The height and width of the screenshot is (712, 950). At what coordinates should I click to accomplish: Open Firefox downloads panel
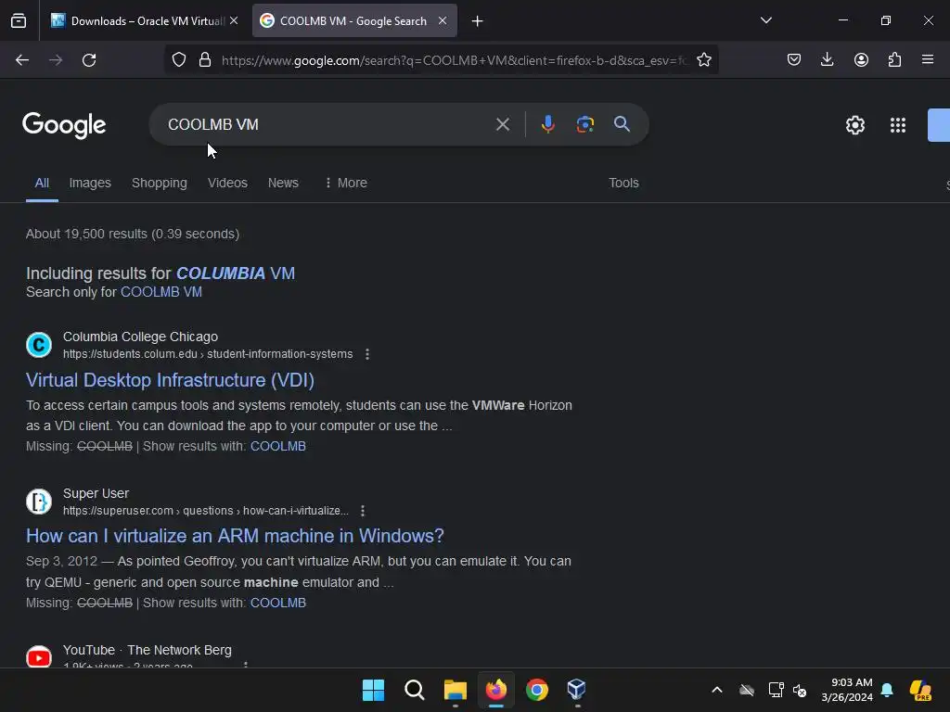pyautogui.click(x=827, y=59)
